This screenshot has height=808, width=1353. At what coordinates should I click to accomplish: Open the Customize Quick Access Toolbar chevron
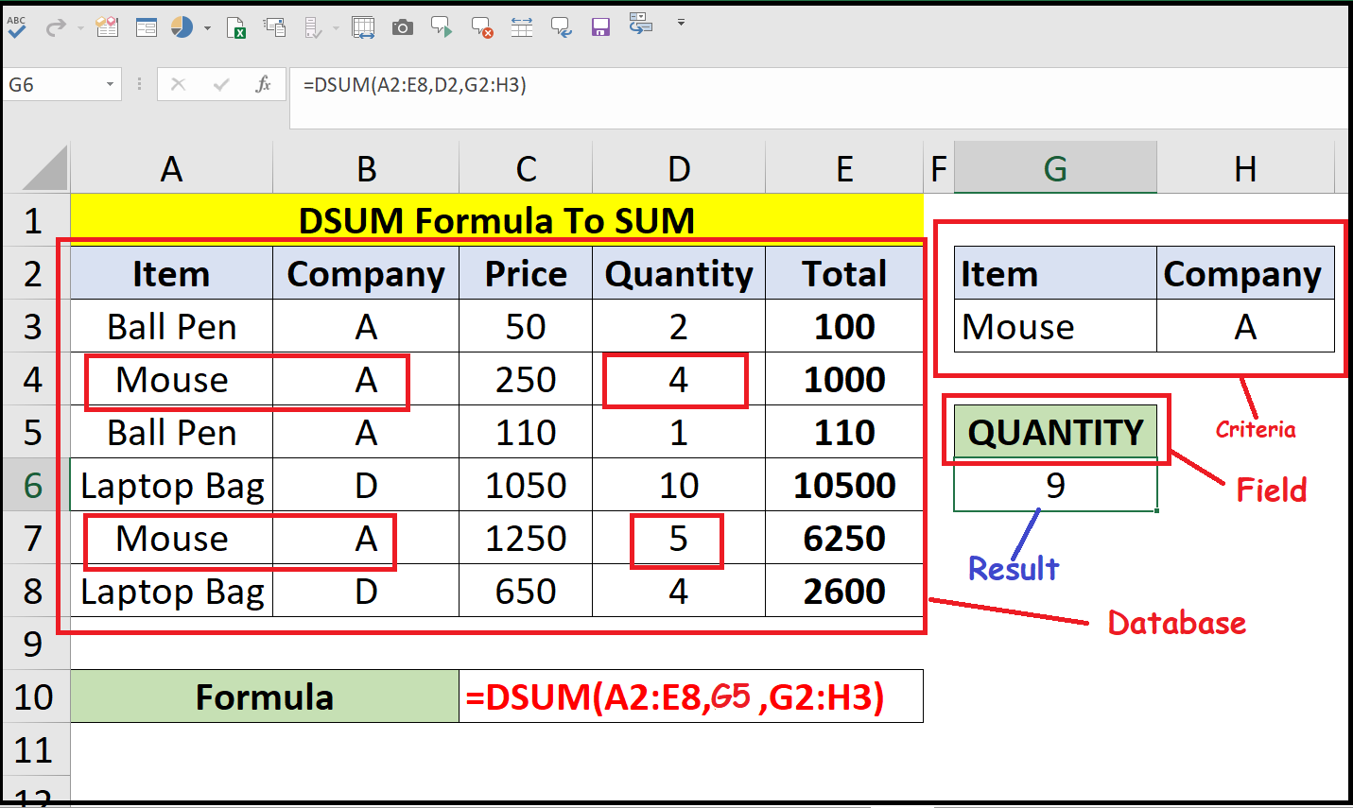coord(681,21)
